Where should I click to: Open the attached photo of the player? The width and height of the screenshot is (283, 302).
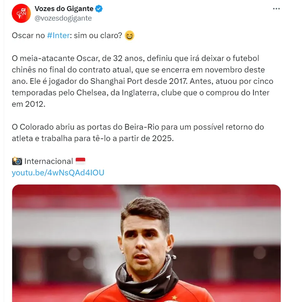(146, 229)
